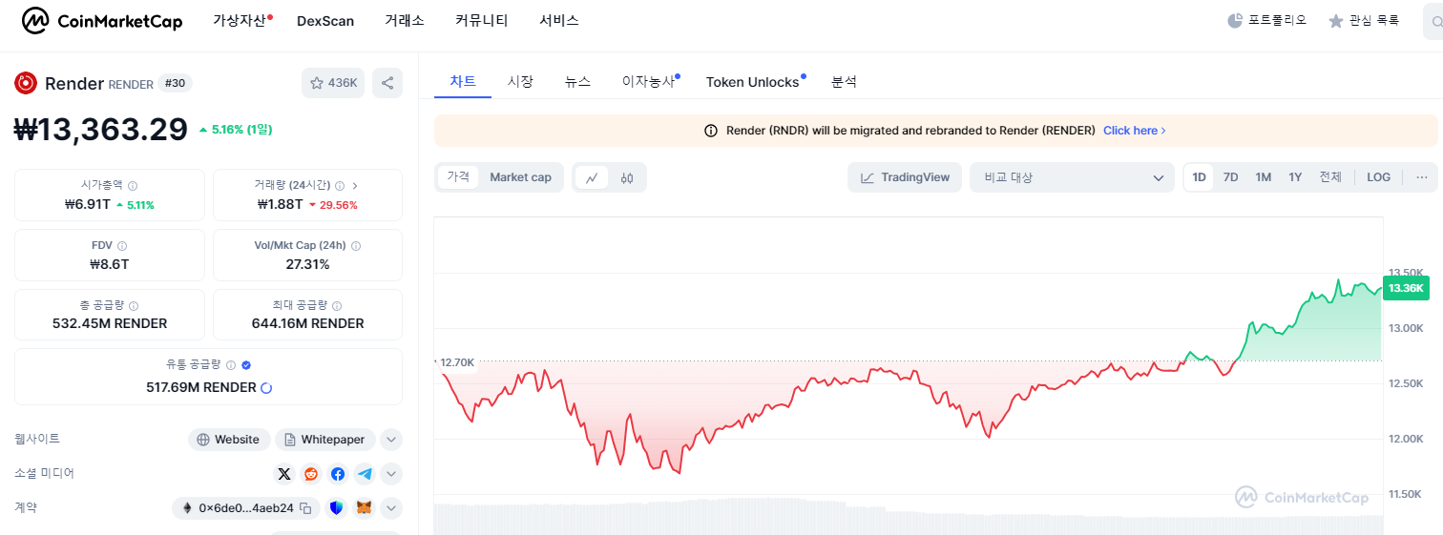Image resolution: width=1443 pixels, height=535 pixels.
Task: Switch to the 시장 tab
Action: click(520, 82)
